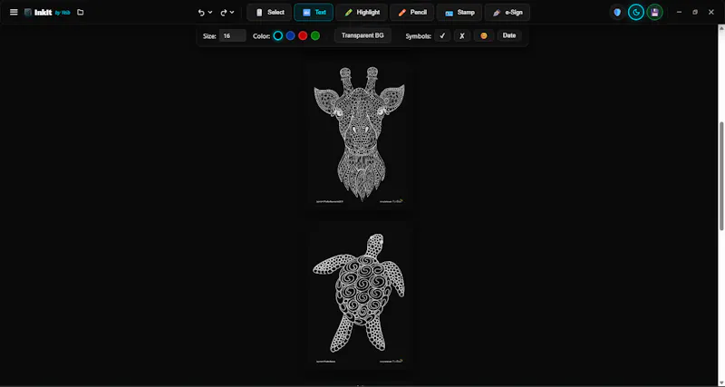Select the Stamp tool

(x=459, y=13)
